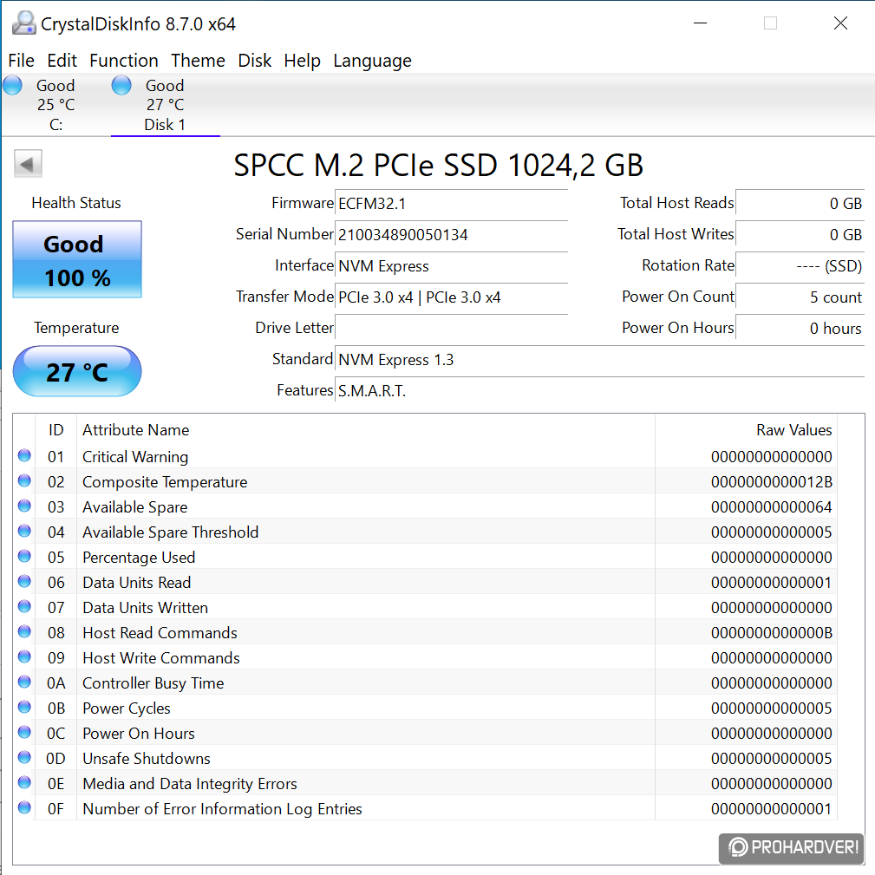Screen dimensions: 875x875
Task: Click status orb beside Data Units Written
Action: (24, 606)
